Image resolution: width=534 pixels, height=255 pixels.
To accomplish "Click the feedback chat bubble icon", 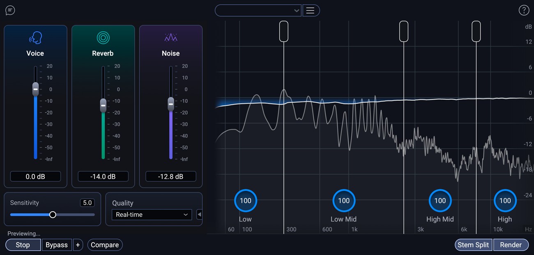I will pyautogui.click(x=10, y=10).
